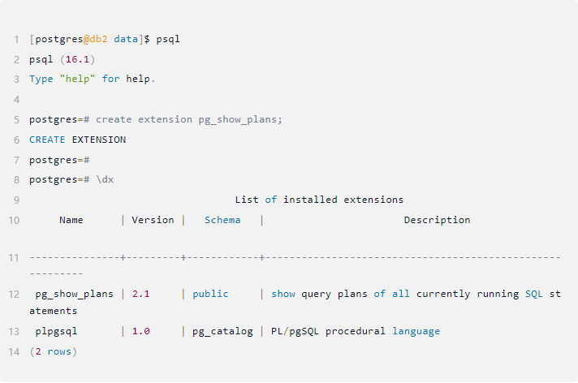Viewport: 578px width, 383px height.
Task: Click the version value "1.0"
Action: pyautogui.click(x=141, y=331)
